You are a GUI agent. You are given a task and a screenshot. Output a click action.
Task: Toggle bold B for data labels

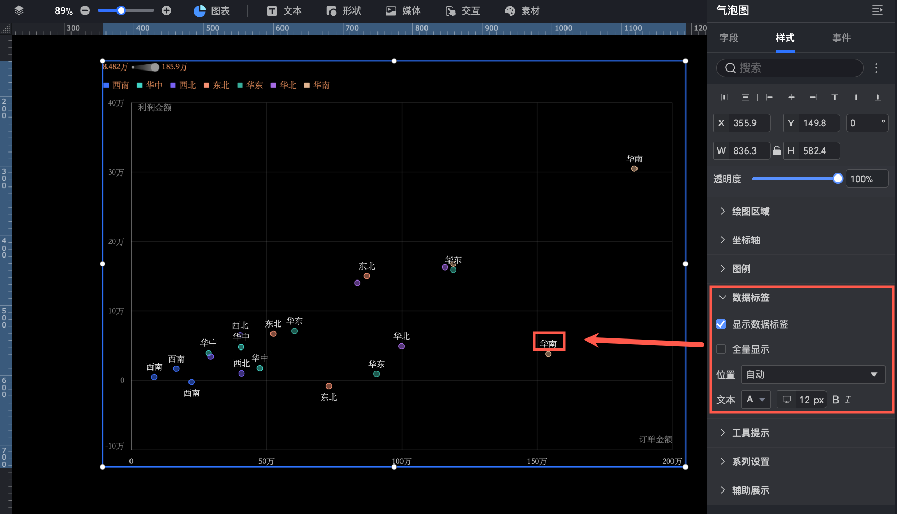pyautogui.click(x=835, y=400)
